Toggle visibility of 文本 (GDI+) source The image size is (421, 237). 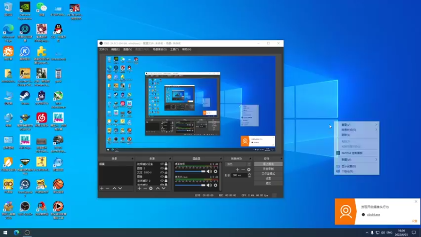[x=162, y=173]
